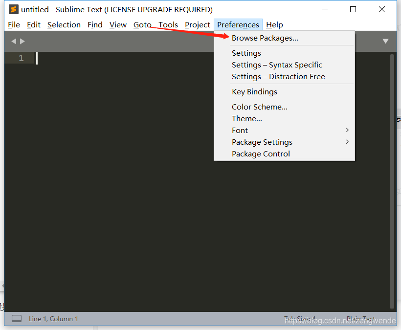Open the Help menu
401x330 pixels.
274,25
